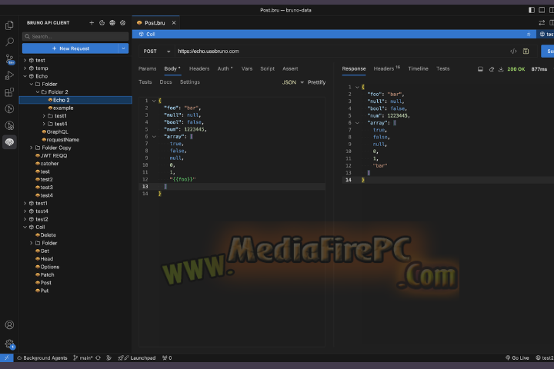The height and width of the screenshot is (369, 554).
Task: Click the cookies icon in Bruno sidebar header
Action: click(x=102, y=22)
